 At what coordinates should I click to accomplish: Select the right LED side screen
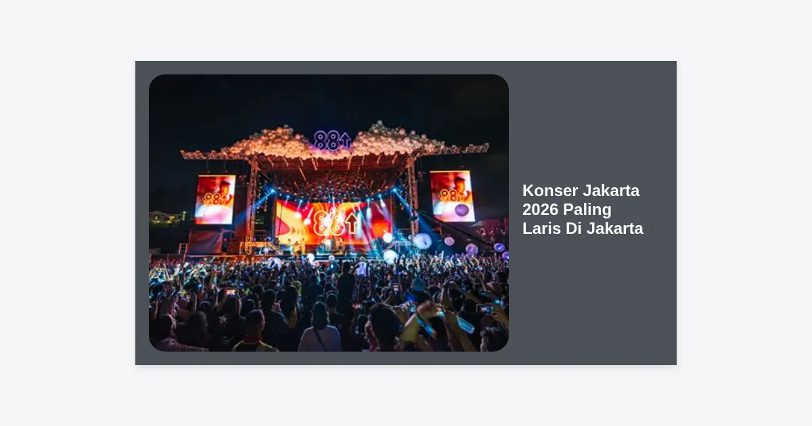pyautogui.click(x=453, y=196)
